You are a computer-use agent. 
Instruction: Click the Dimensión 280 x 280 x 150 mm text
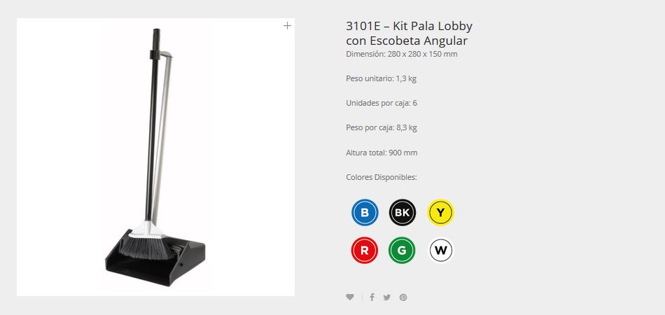click(x=402, y=55)
